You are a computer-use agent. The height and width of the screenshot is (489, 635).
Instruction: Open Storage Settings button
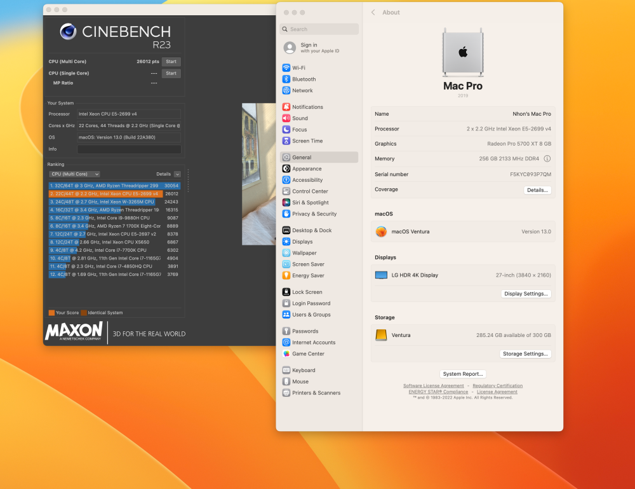tap(525, 354)
